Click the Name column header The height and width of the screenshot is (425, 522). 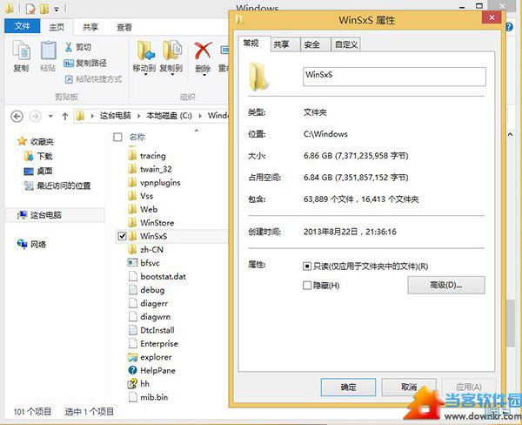(137, 137)
